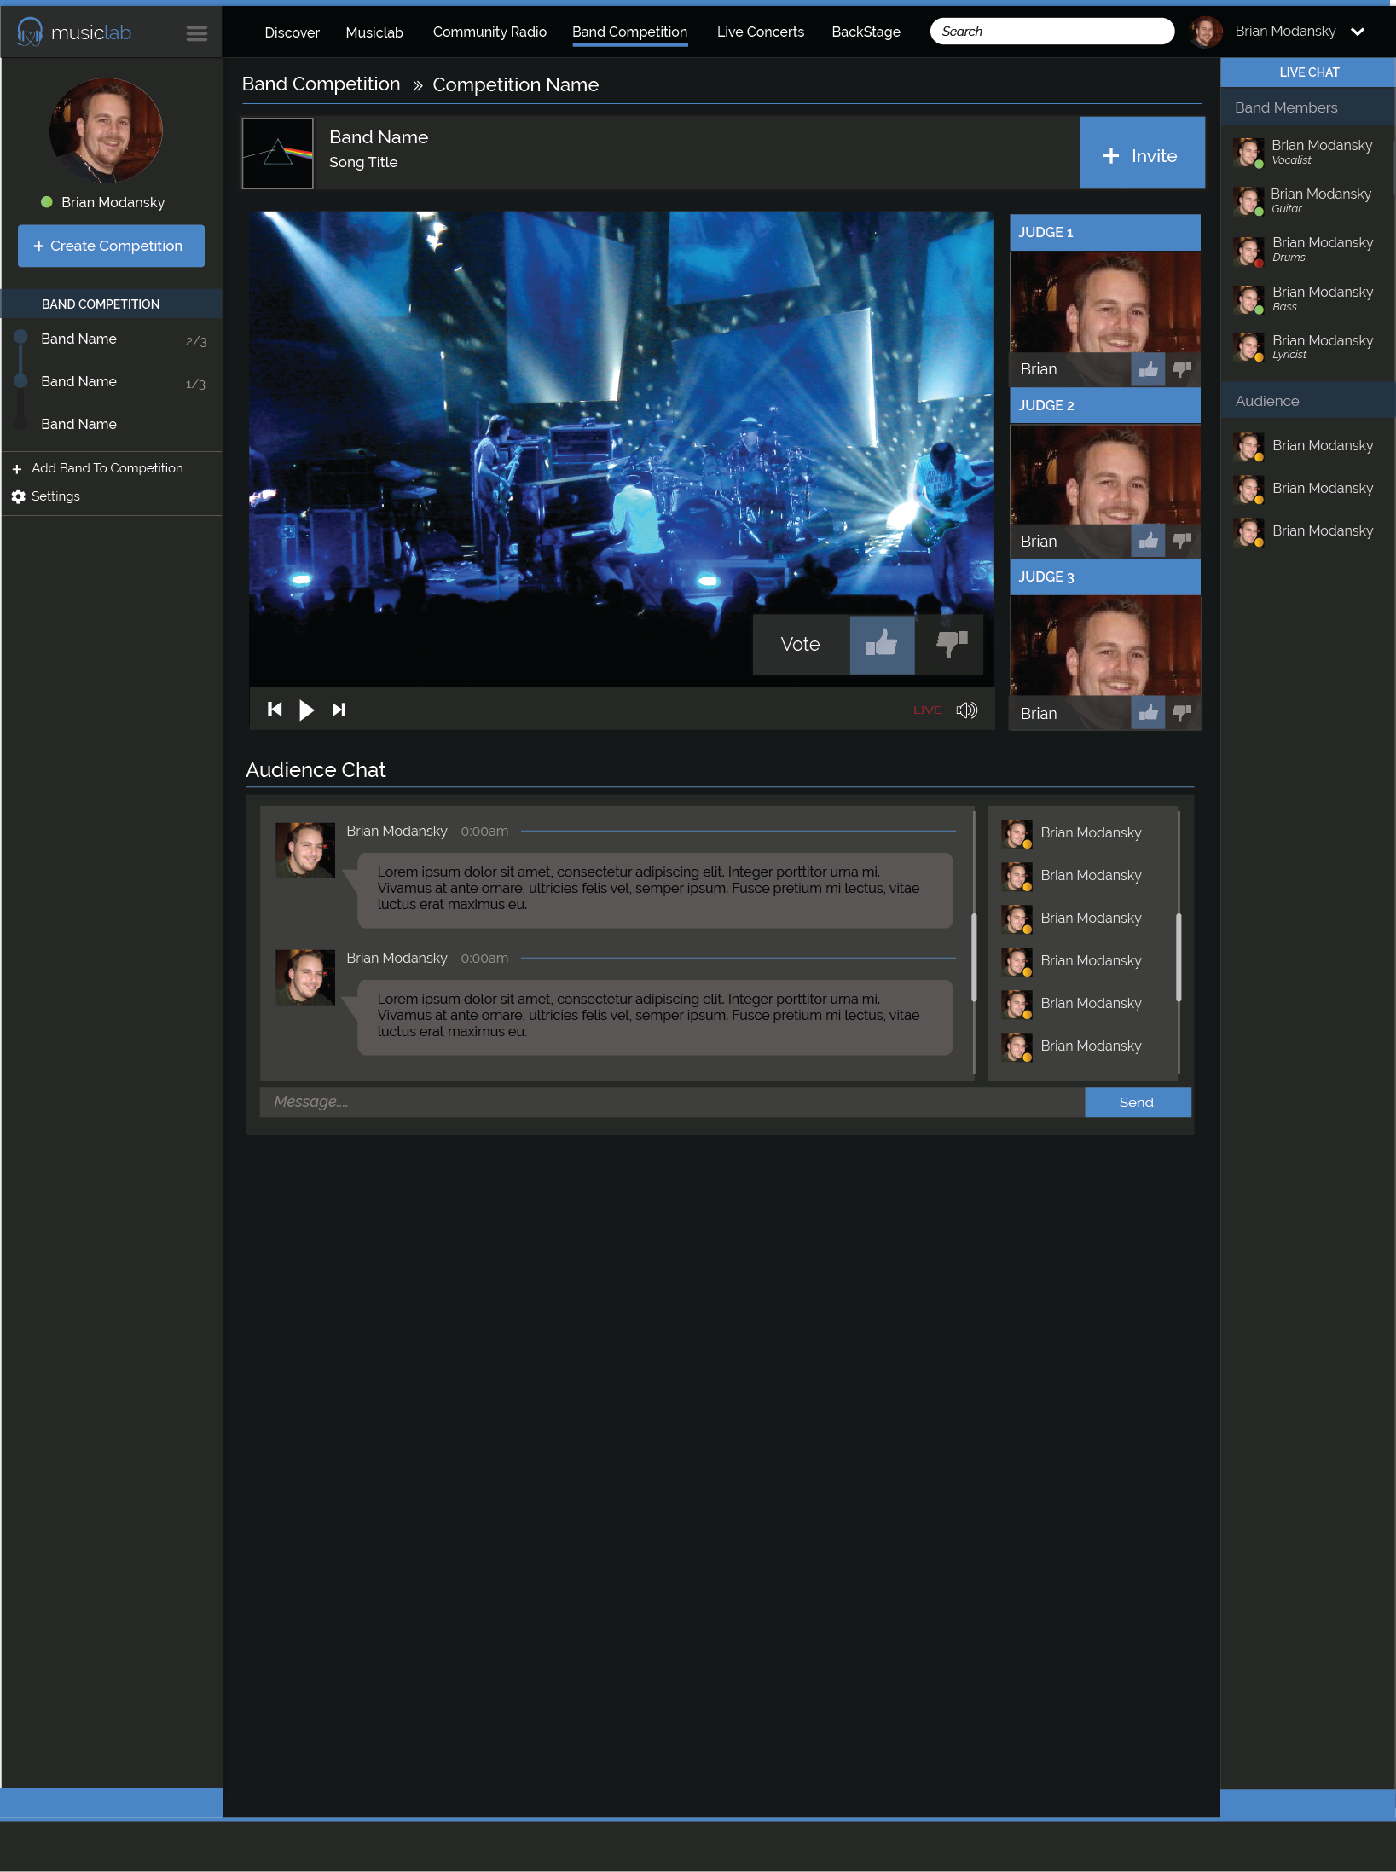Image resolution: width=1396 pixels, height=1872 pixels.
Task: Go to Community Radio
Action: 489,32
